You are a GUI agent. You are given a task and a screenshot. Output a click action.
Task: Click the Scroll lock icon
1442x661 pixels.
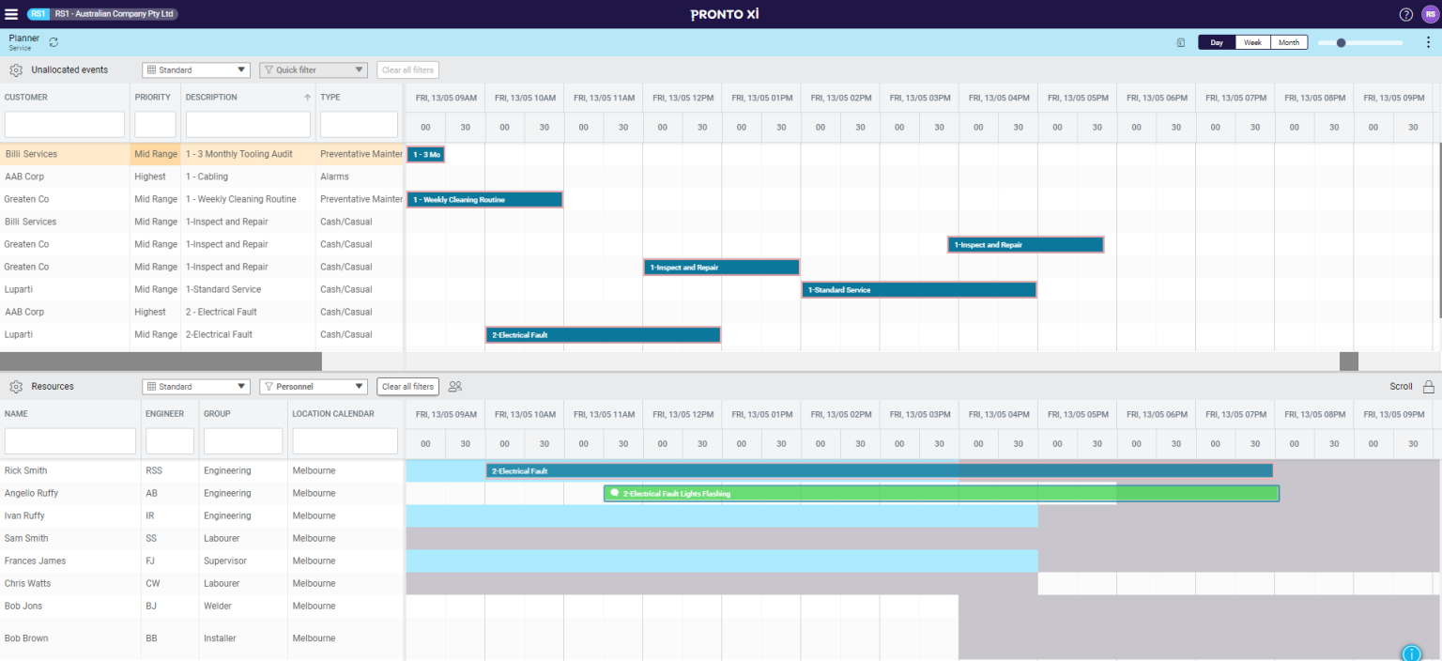click(x=1429, y=386)
